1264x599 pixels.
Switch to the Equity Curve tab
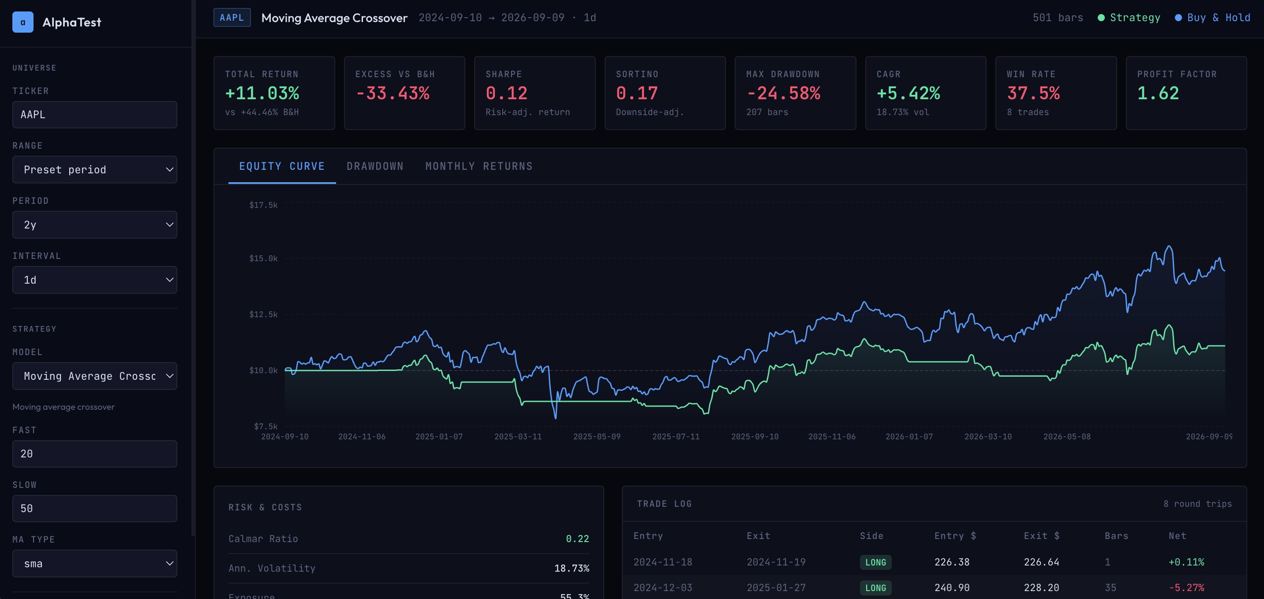[x=282, y=166]
